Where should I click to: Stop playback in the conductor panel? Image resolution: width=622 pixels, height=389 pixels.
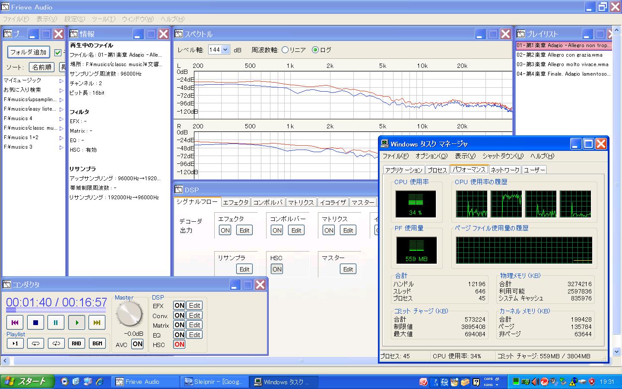[x=35, y=322]
